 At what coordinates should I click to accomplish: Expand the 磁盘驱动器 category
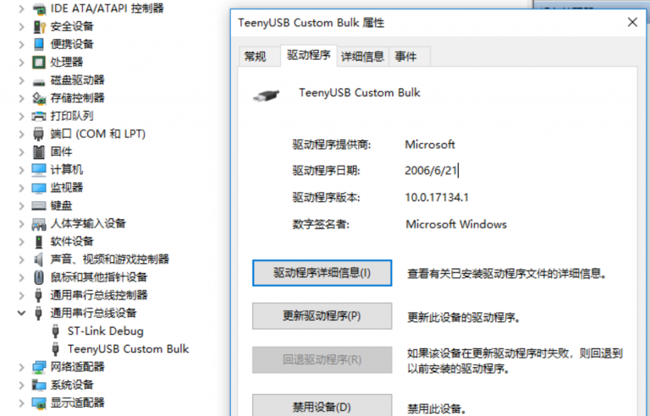point(21,80)
